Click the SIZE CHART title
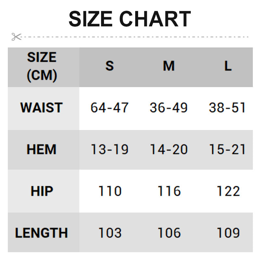This screenshot has width=260, height=260. [x=130, y=19]
